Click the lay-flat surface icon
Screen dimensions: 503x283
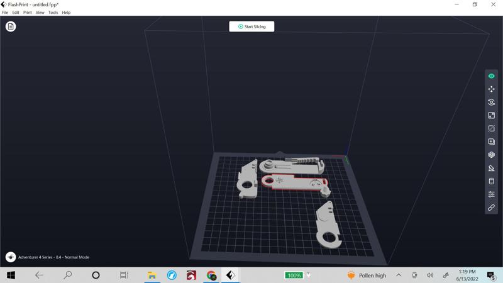(x=491, y=168)
